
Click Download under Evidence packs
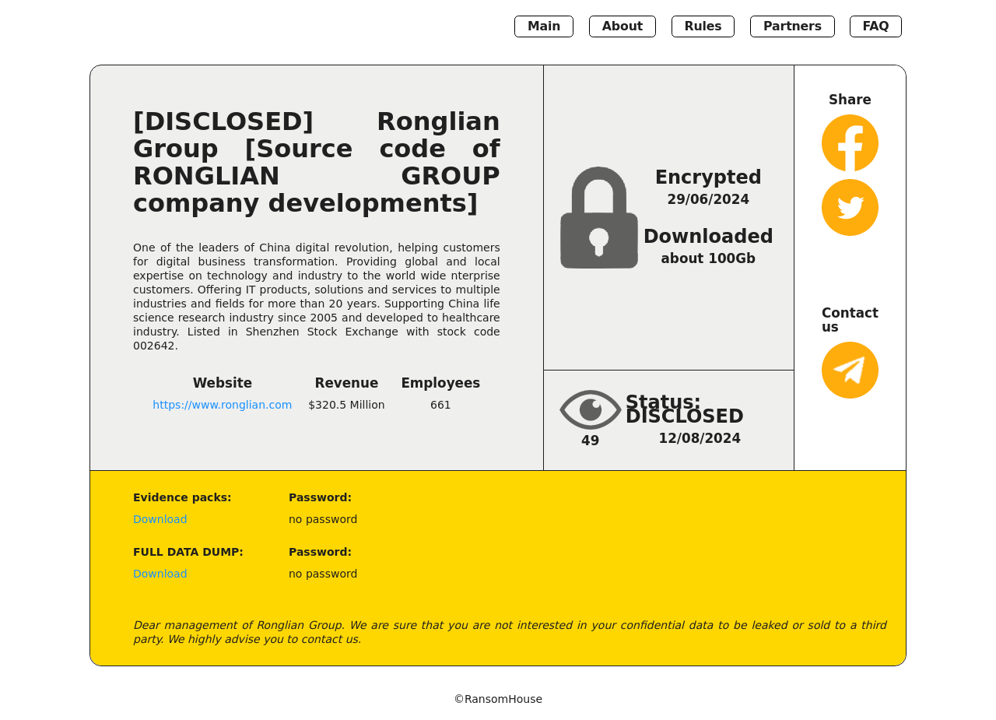click(160, 519)
